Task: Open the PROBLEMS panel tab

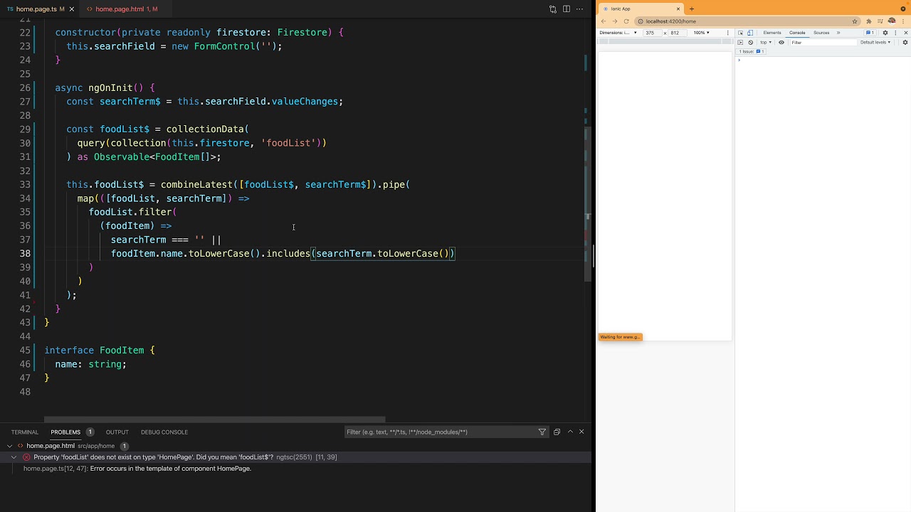Action: tap(65, 432)
